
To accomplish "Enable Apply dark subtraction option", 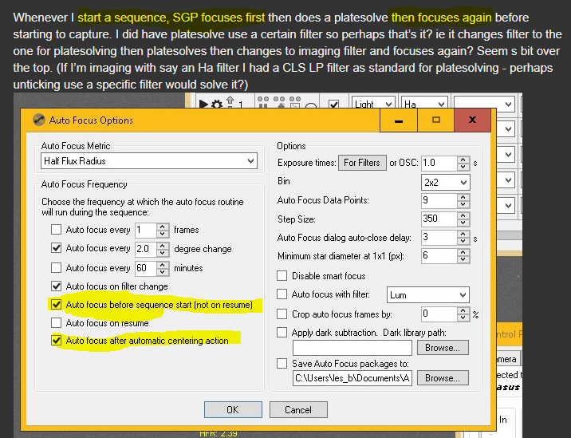I will click(282, 332).
